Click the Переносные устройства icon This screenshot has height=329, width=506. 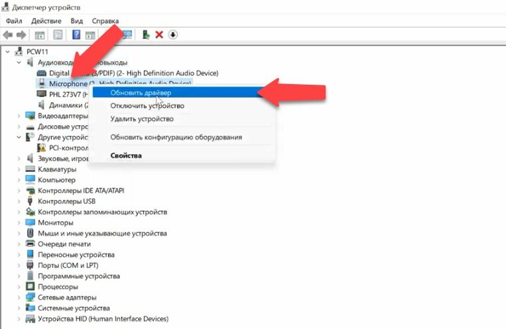[x=30, y=254]
